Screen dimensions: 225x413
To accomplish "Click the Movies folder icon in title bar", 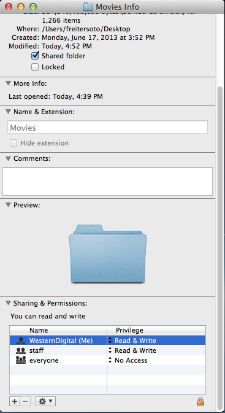I will (x=88, y=6).
